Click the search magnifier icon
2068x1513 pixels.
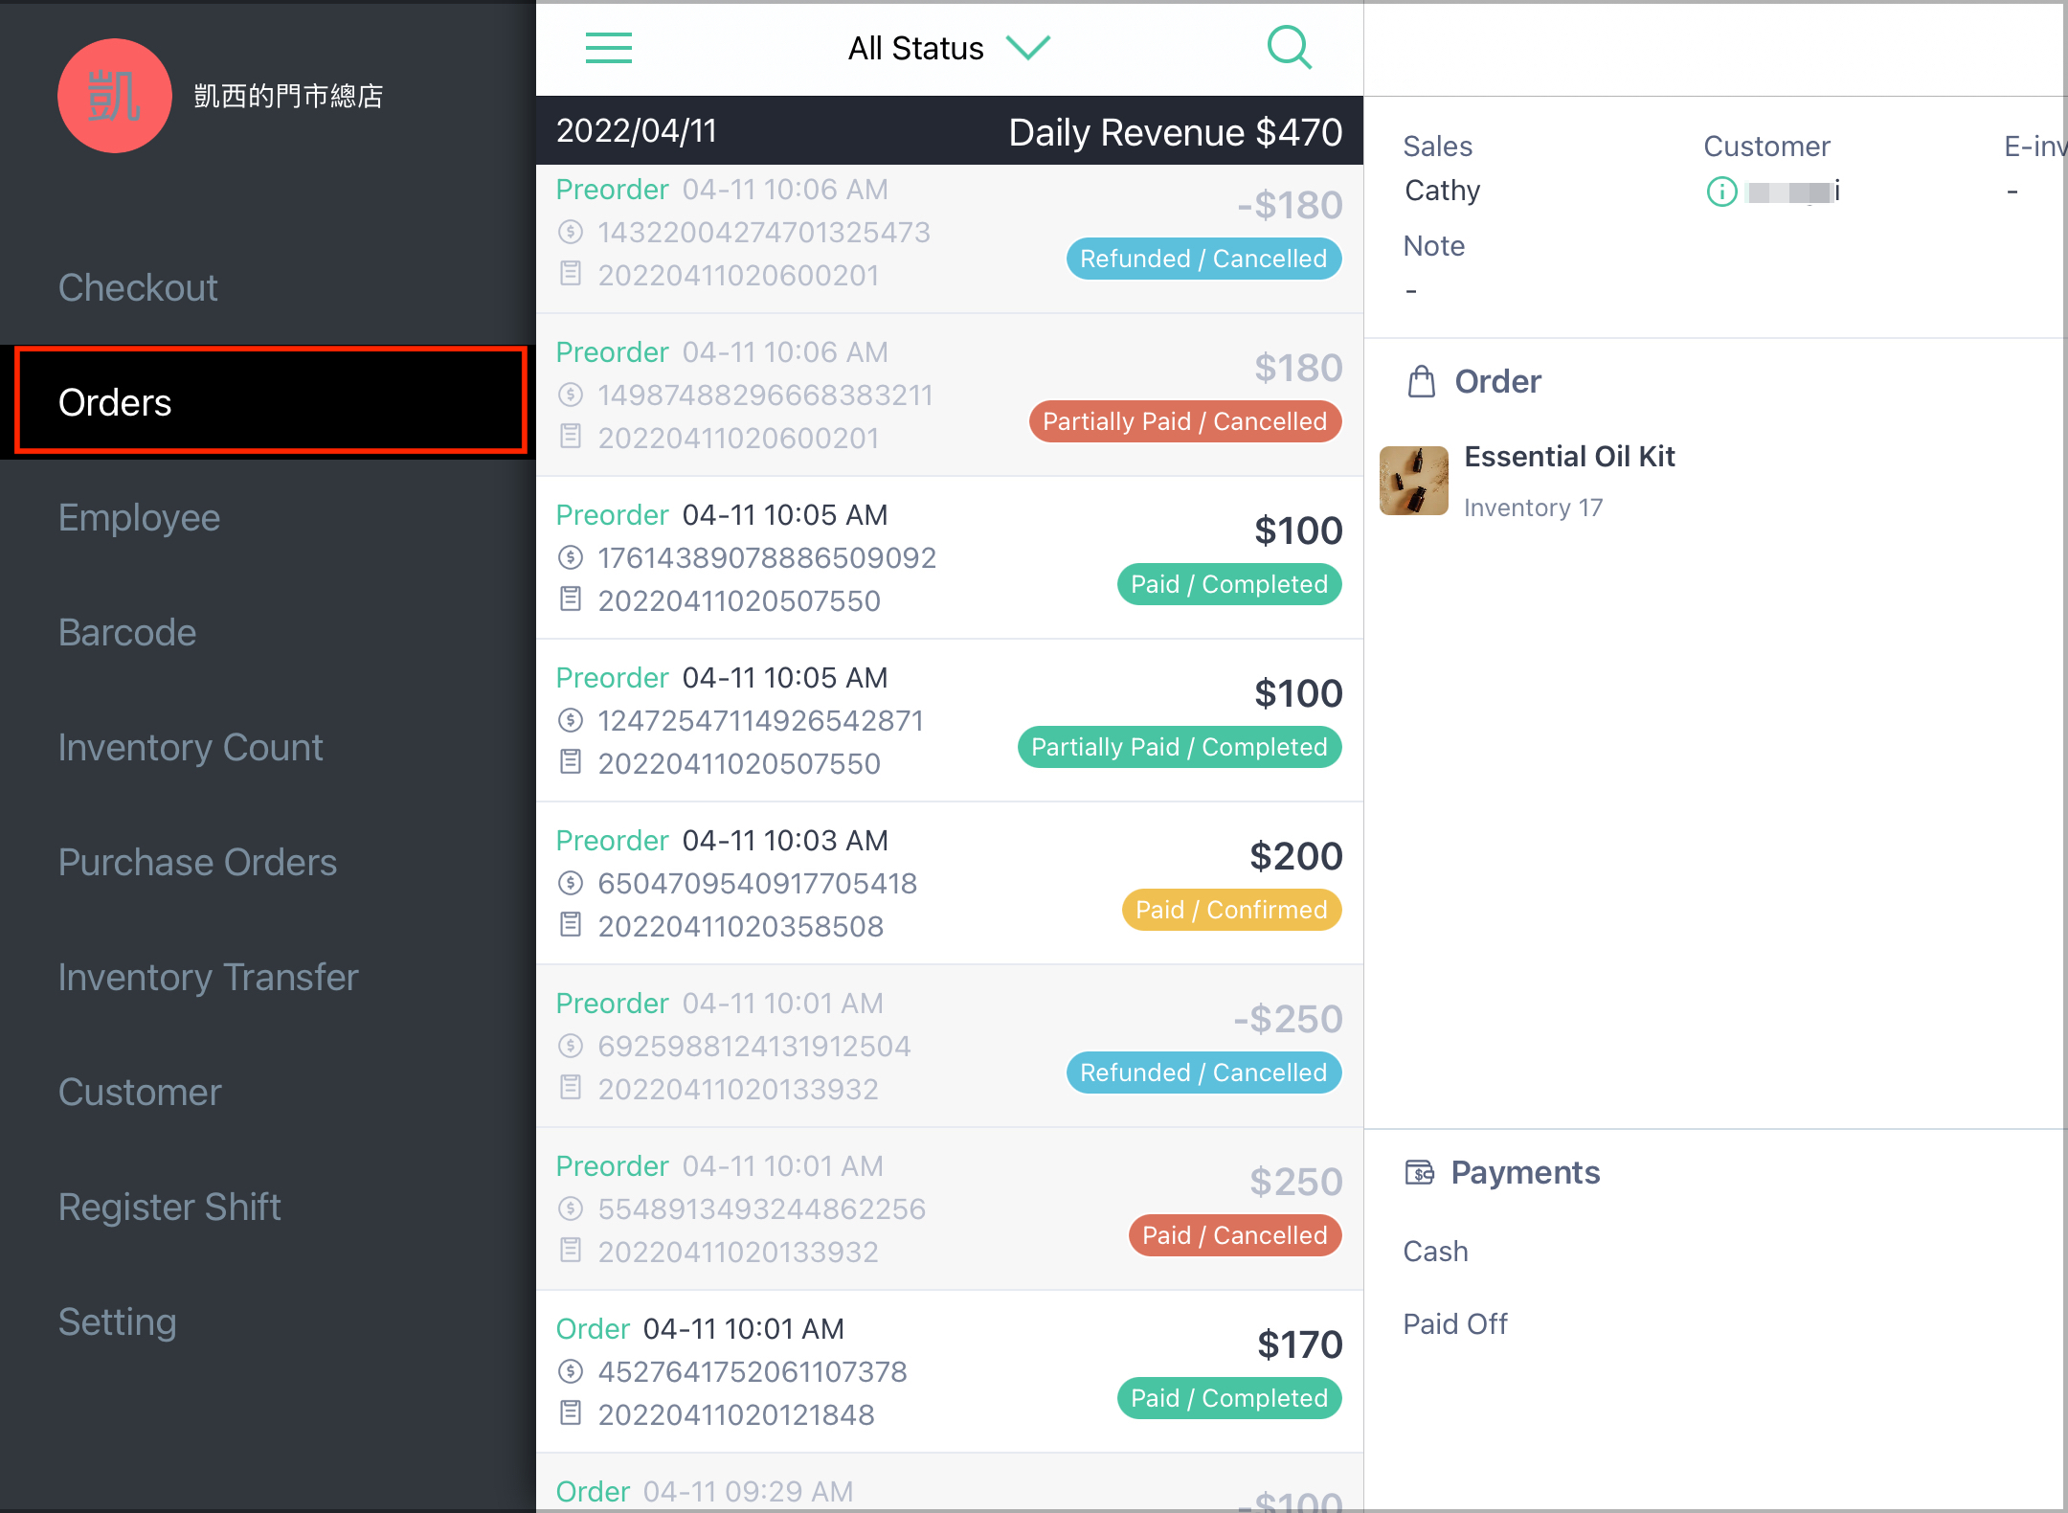(1290, 47)
